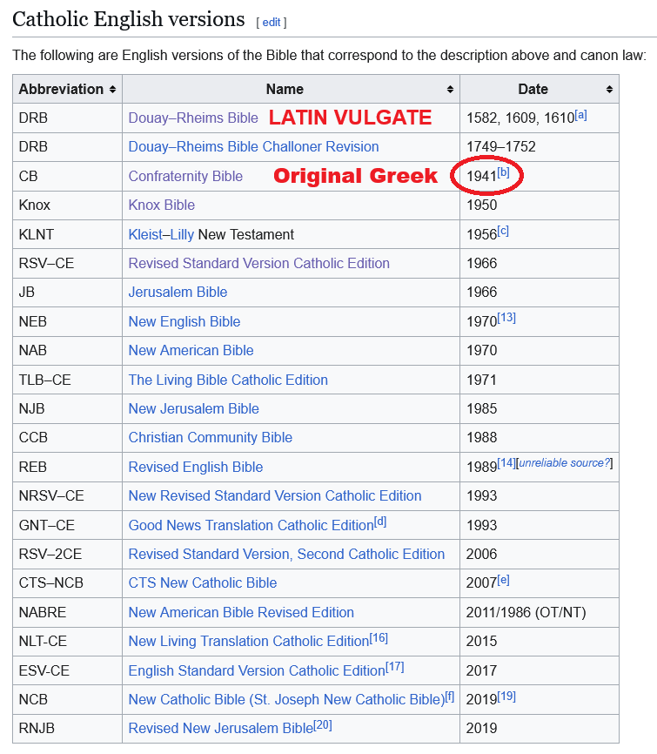Image resolution: width=657 pixels, height=754 pixels.
Task: Select the RSV–2CE abbreviation cell
Action: coord(67,554)
